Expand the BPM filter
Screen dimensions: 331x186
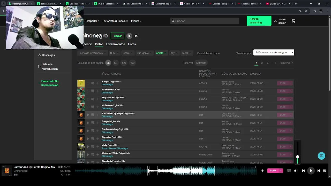coord(114,53)
